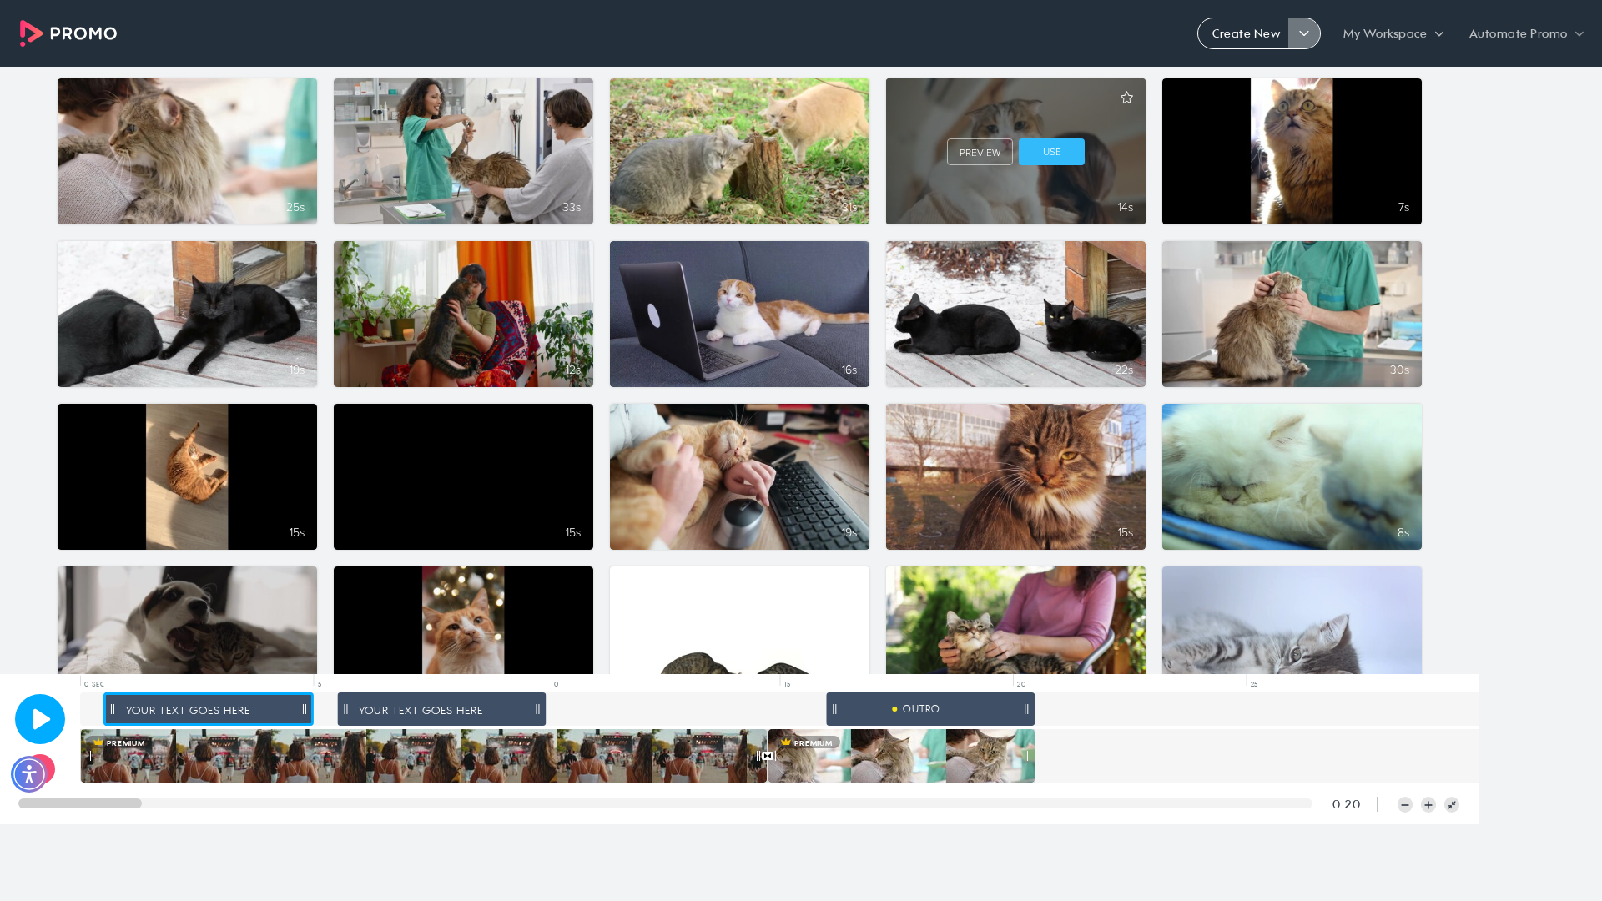Click the Create New button

(1244, 33)
